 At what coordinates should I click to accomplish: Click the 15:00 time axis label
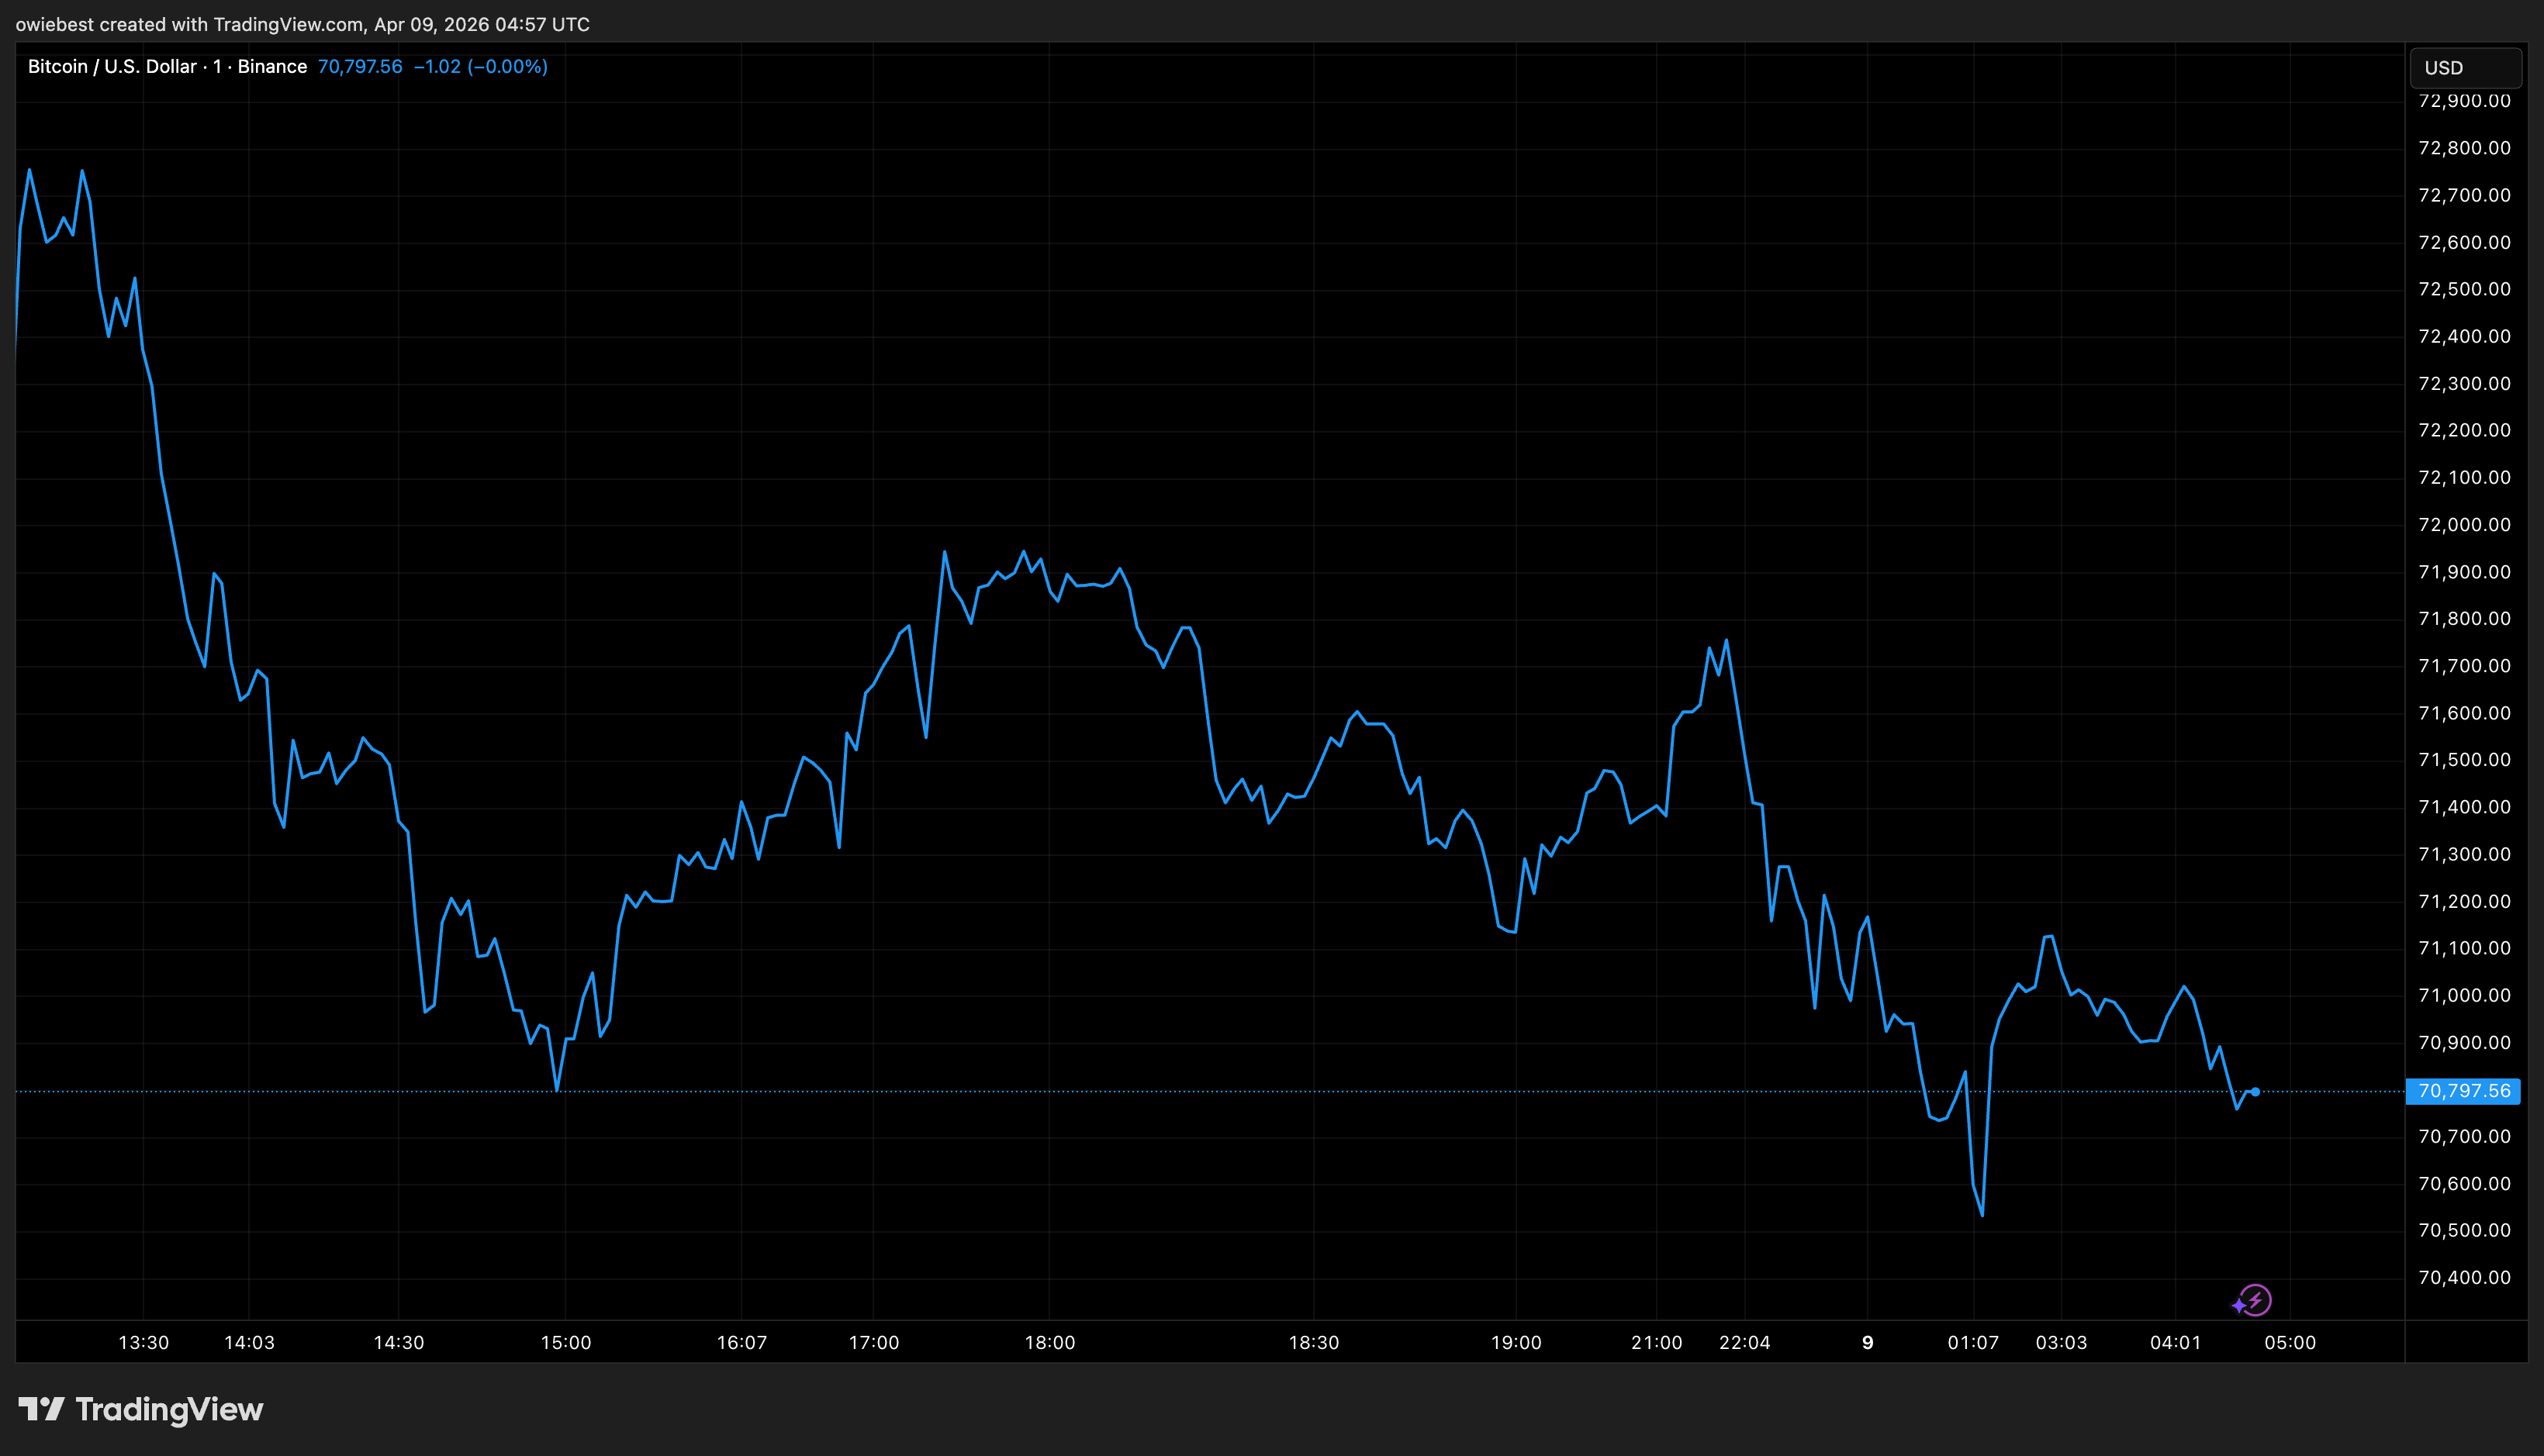click(x=565, y=1343)
